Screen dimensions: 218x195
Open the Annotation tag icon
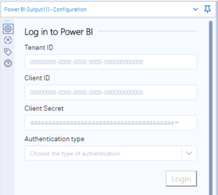pos(8,52)
